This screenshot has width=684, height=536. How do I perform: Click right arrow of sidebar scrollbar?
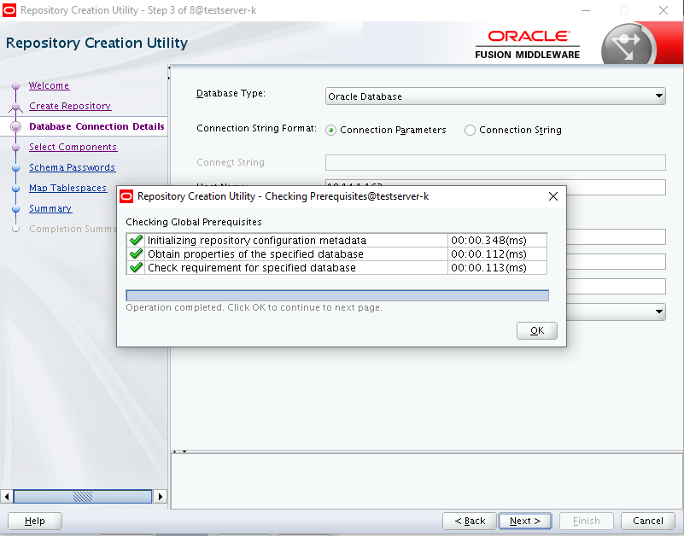[x=161, y=497]
